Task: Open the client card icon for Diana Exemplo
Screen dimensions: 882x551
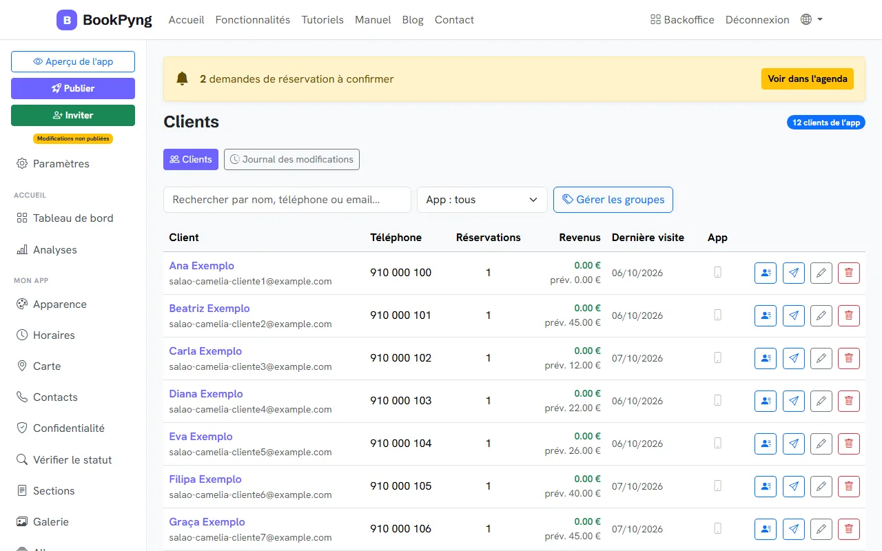Action: pos(766,402)
